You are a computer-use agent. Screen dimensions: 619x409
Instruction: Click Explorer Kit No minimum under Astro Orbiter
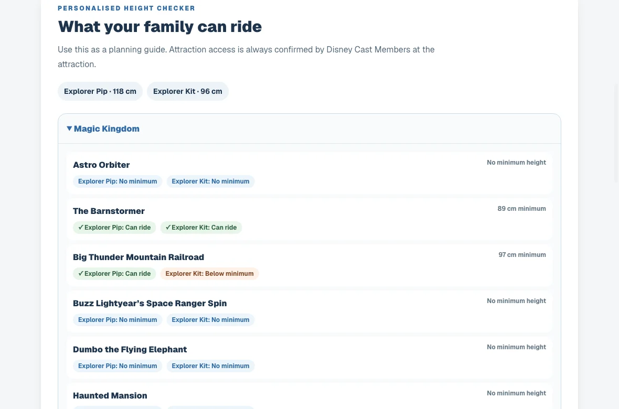(210, 181)
